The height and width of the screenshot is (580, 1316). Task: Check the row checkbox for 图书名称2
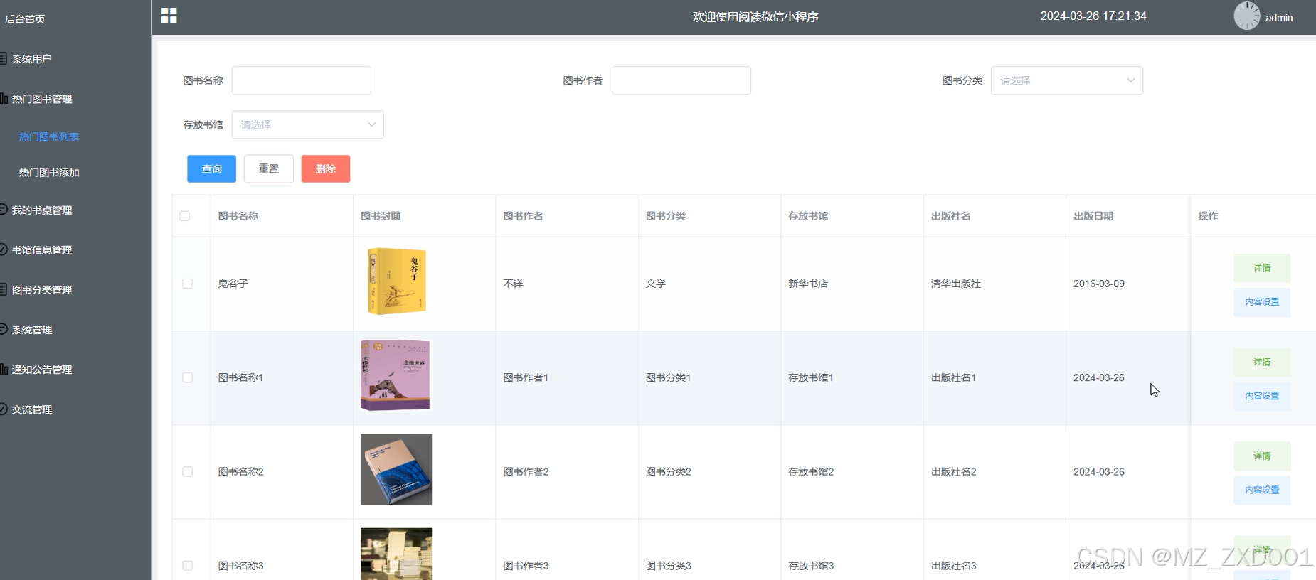(188, 471)
